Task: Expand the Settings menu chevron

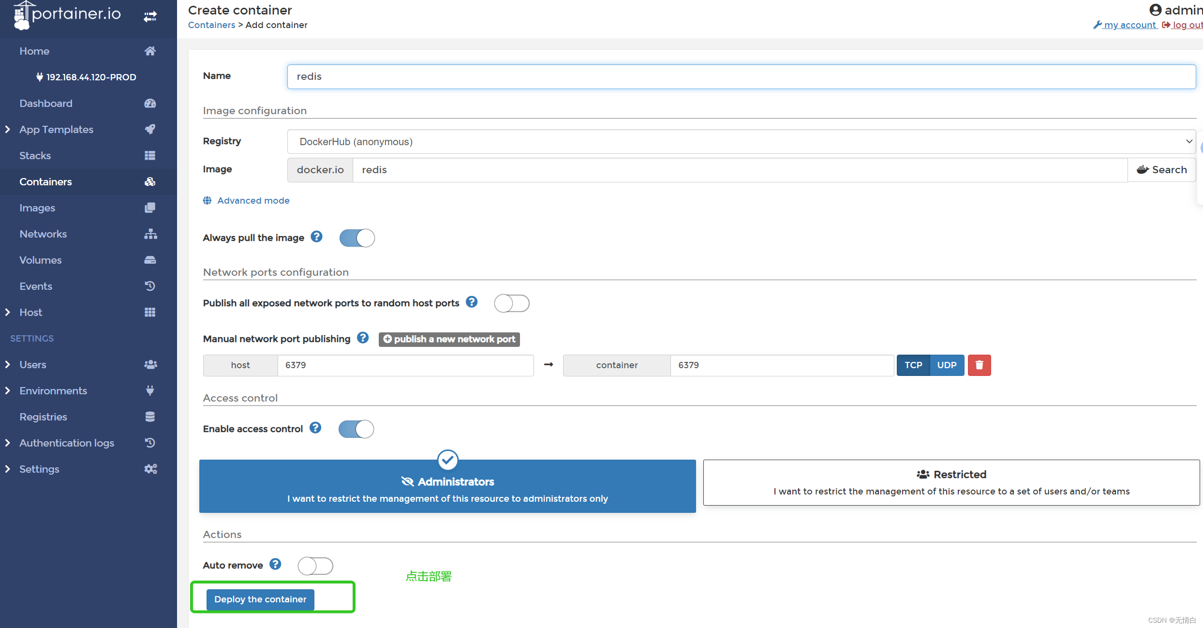Action: [x=7, y=469]
